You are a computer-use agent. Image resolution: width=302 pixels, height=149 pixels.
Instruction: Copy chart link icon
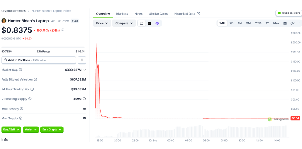292,23
